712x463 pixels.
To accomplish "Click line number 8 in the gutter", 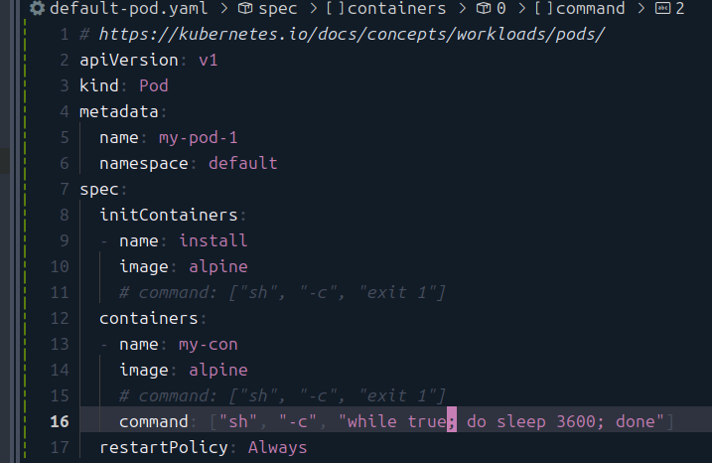I will [64, 215].
